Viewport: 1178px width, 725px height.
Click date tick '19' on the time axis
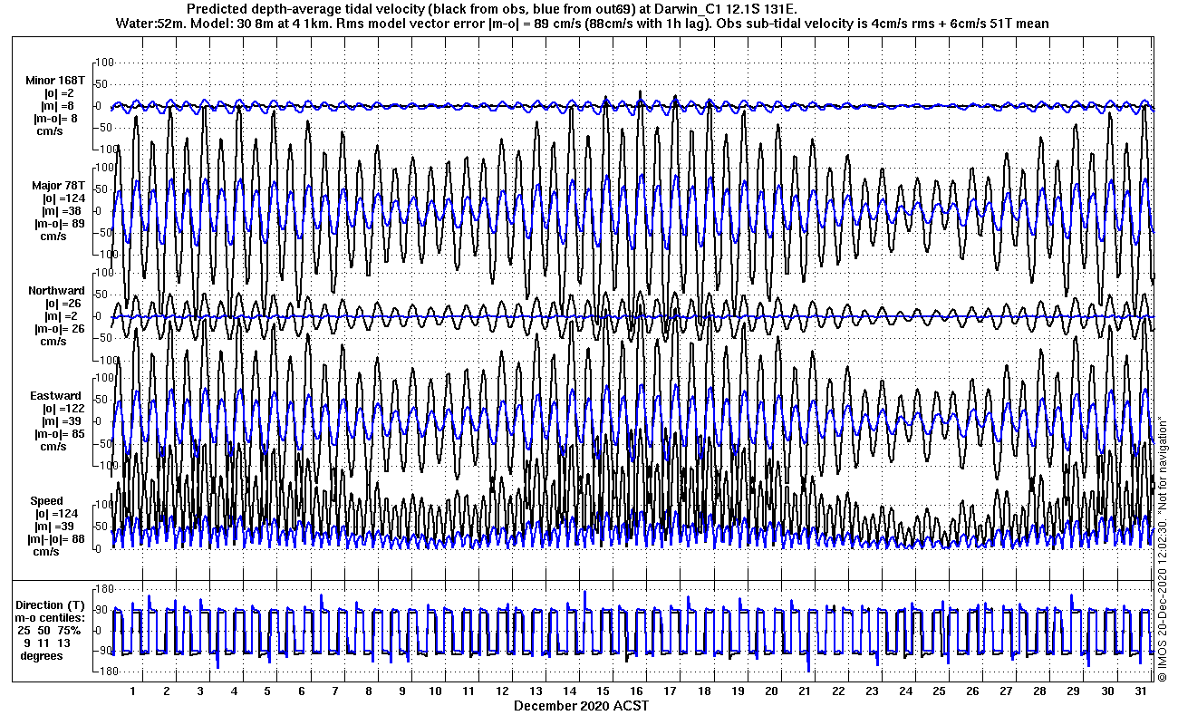[737, 691]
